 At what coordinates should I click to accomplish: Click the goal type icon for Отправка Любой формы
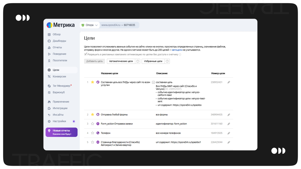tap(98, 114)
